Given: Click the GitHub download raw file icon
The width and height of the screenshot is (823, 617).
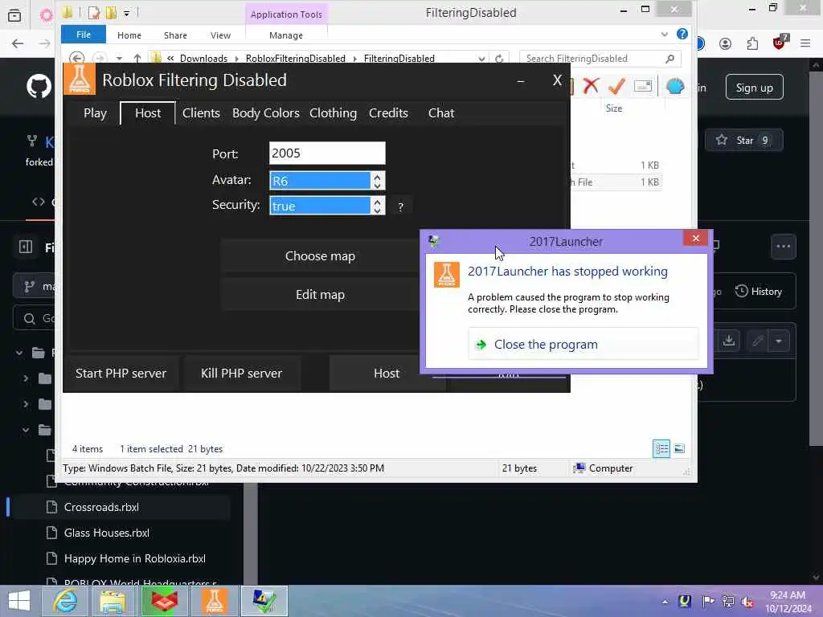Looking at the screenshot, I should pos(728,341).
